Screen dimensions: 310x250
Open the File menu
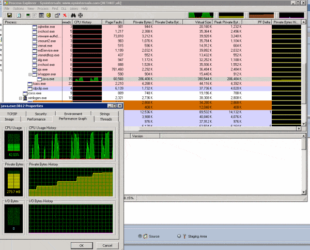[x=7, y=8]
